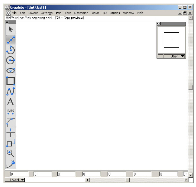Open the Dimension menu
The width and height of the screenshot is (196, 187).
[x=81, y=13]
